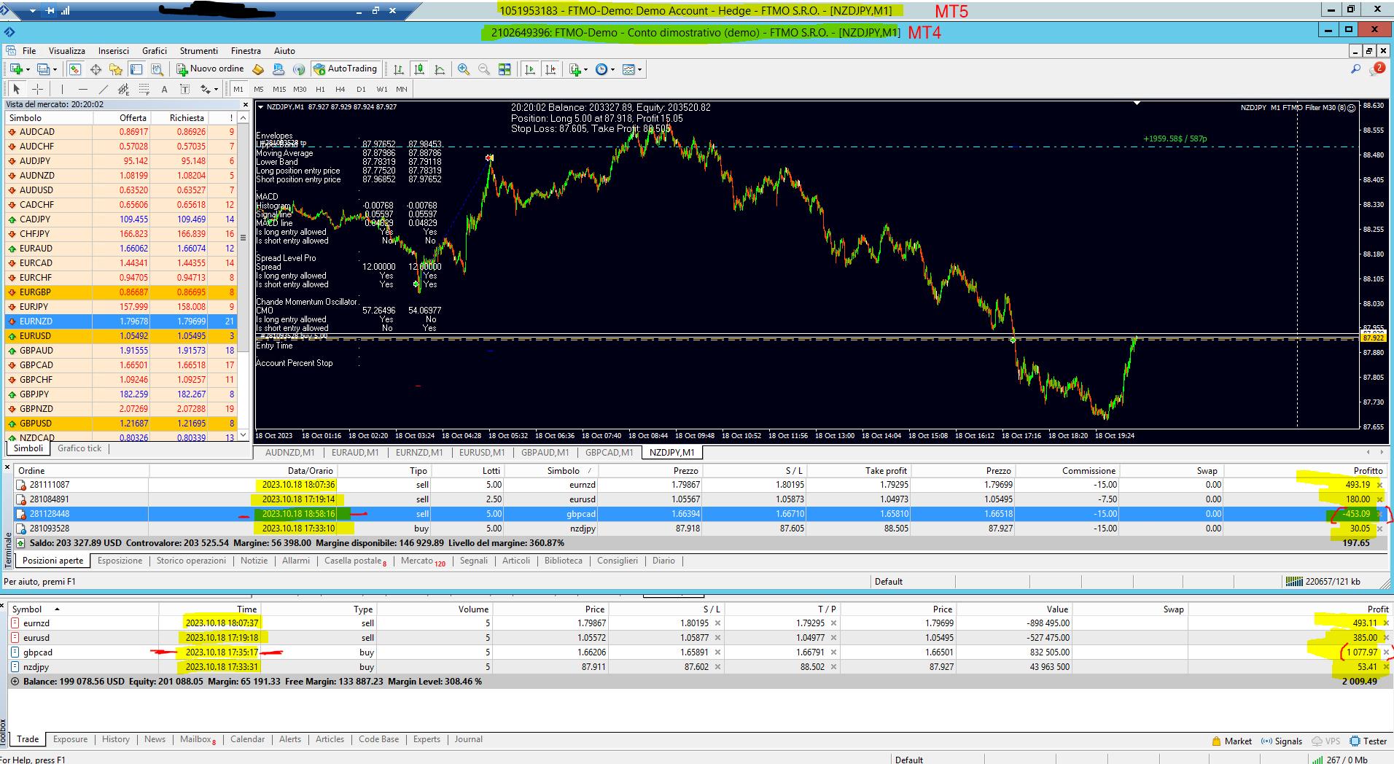Select the arrow cursor tool

(17, 89)
